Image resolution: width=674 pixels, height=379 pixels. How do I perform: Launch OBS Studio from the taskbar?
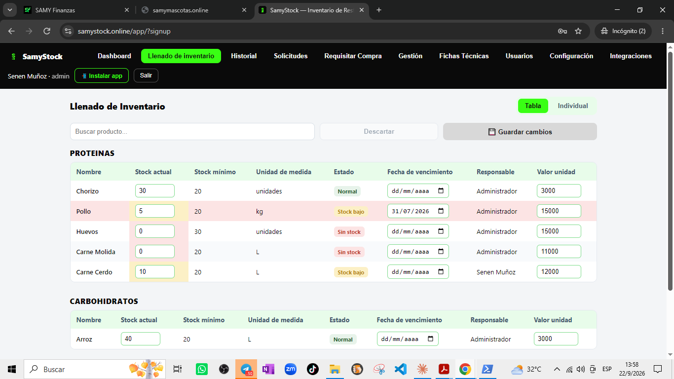[224, 369]
